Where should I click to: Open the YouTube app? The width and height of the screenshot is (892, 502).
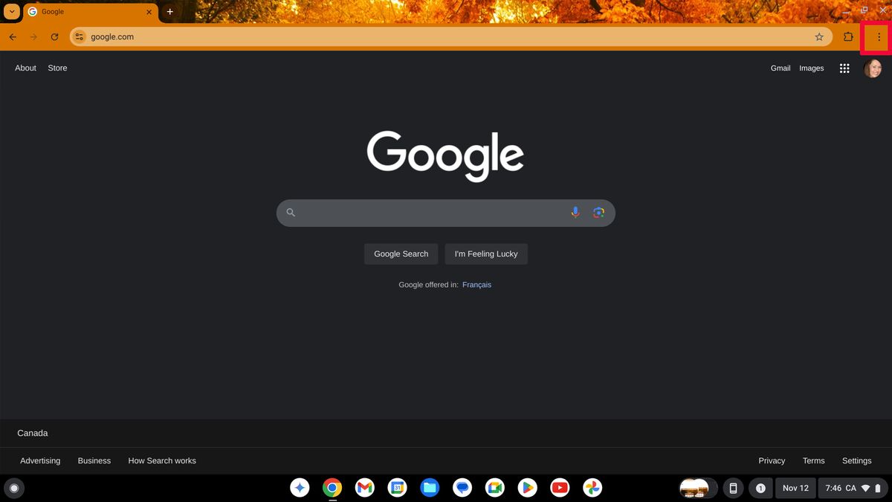560,488
